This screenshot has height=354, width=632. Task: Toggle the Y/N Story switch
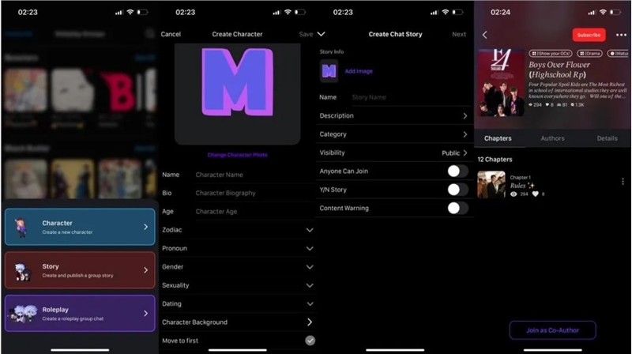pyautogui.click(x=457, y=190)
